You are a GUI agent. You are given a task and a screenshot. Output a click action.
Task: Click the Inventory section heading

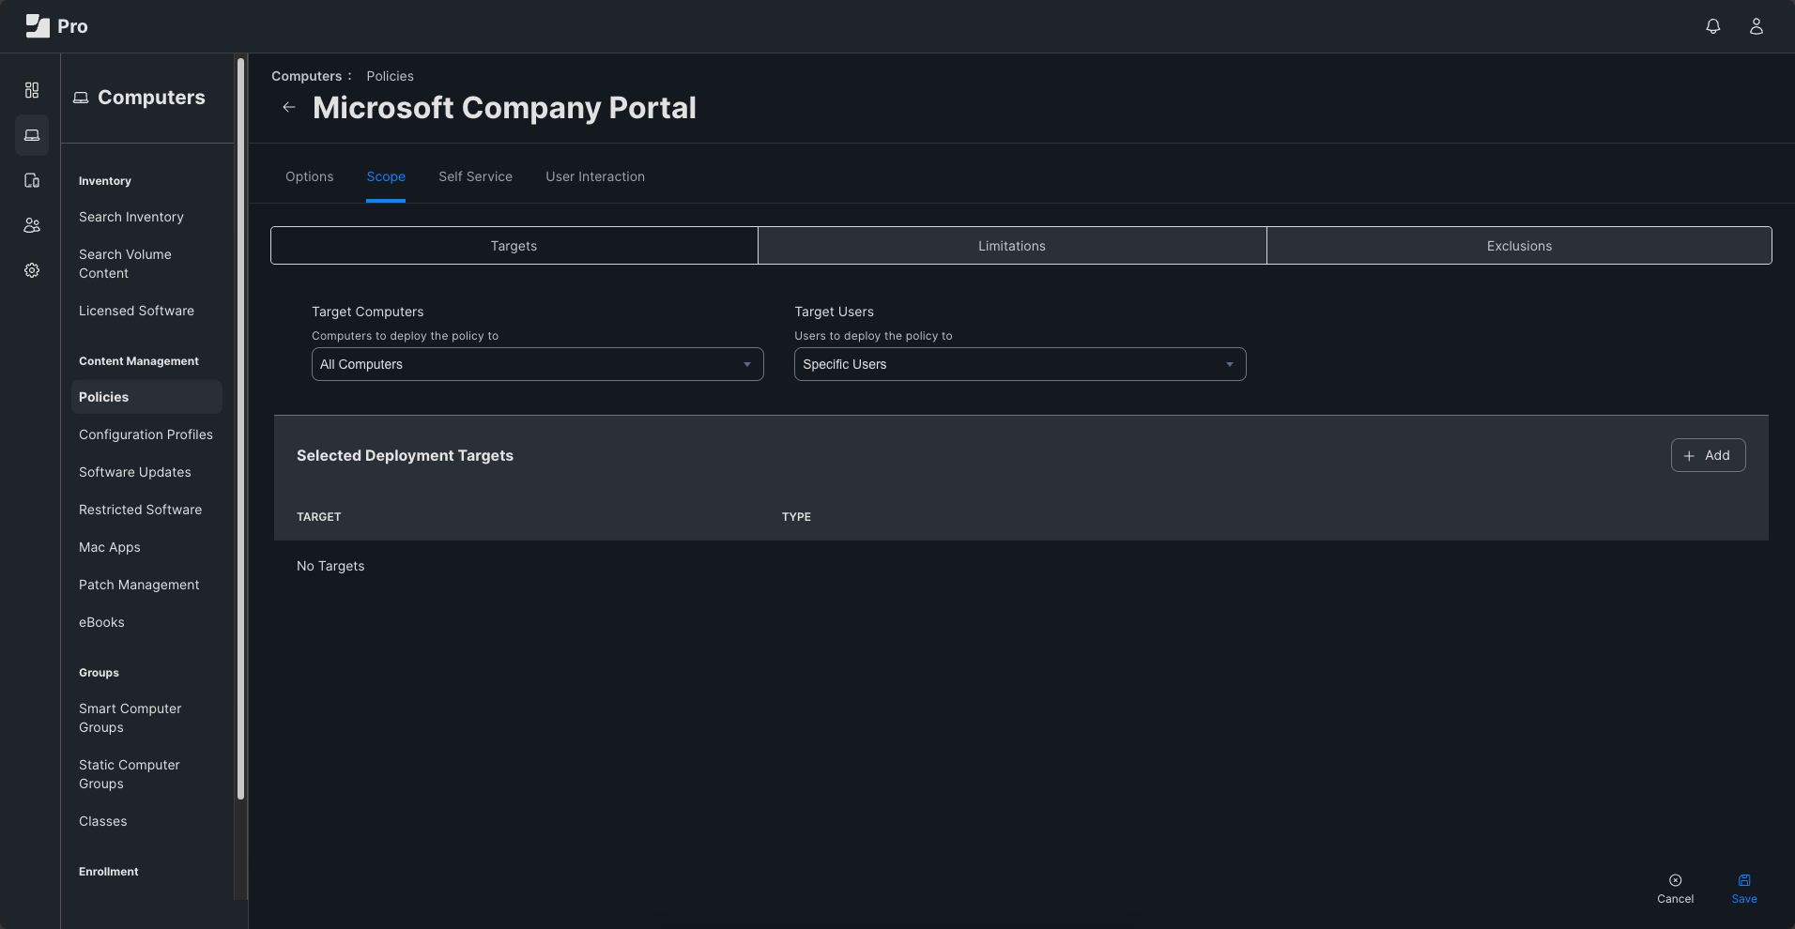coord(104,181)
